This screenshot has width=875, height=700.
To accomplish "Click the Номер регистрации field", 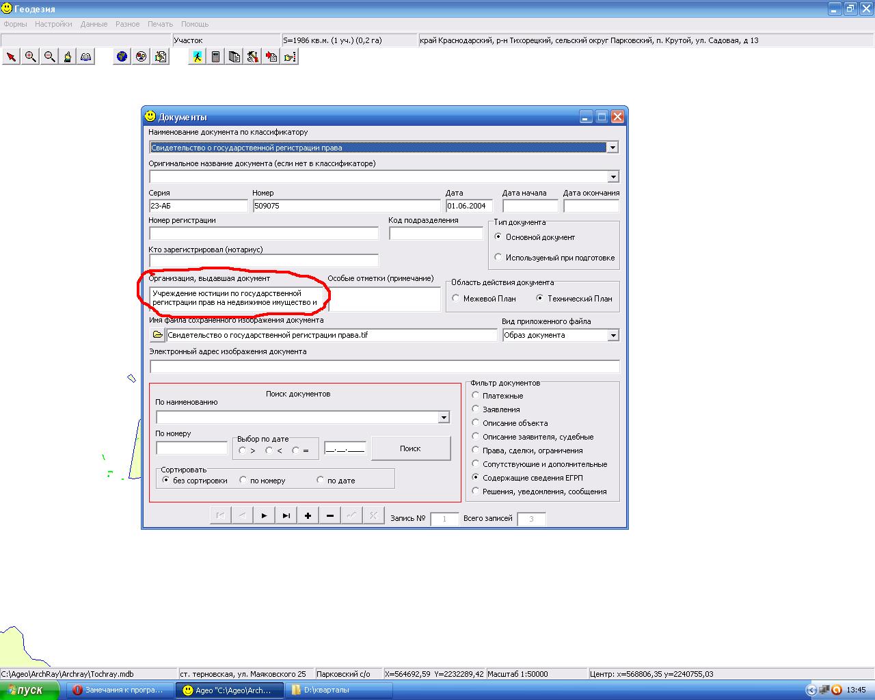I will click(x=263, y=233).
